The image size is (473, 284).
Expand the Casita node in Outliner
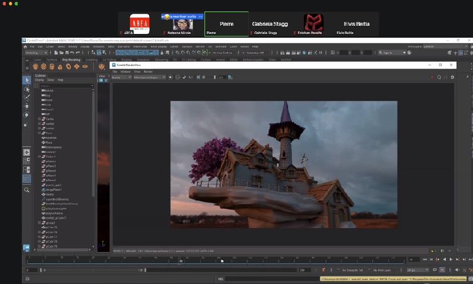click(39, 119)
